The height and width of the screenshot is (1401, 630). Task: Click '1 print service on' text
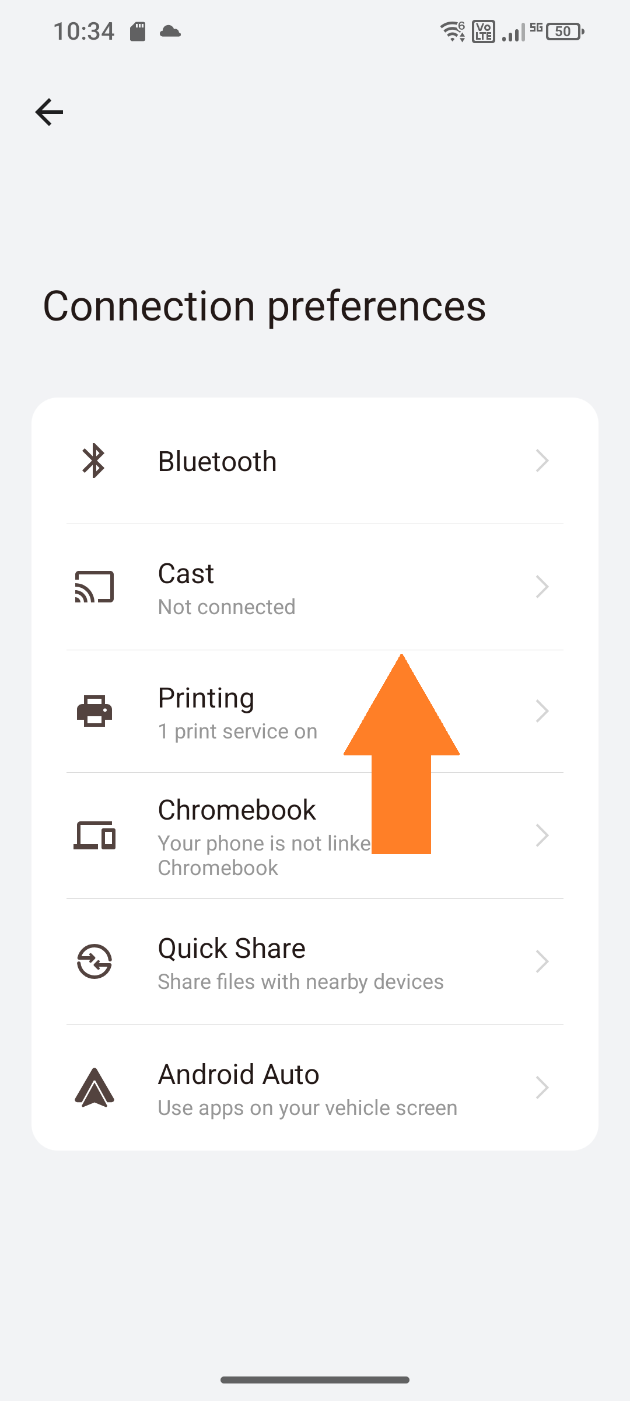pyautogui.click(x=237, y=731)
